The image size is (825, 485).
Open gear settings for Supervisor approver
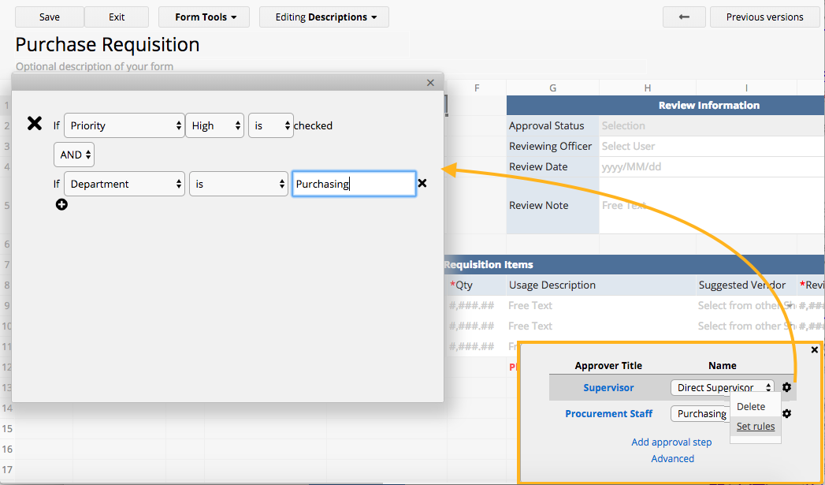(786, 387)
